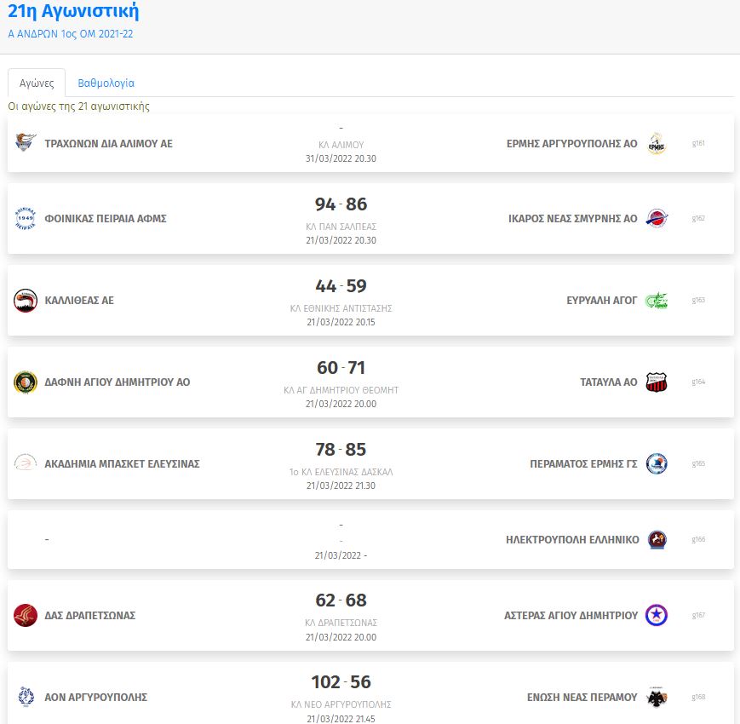Click the 60 - 71 match score
The width and height of the screenshot is (740, 724).
tap(341, 367)
